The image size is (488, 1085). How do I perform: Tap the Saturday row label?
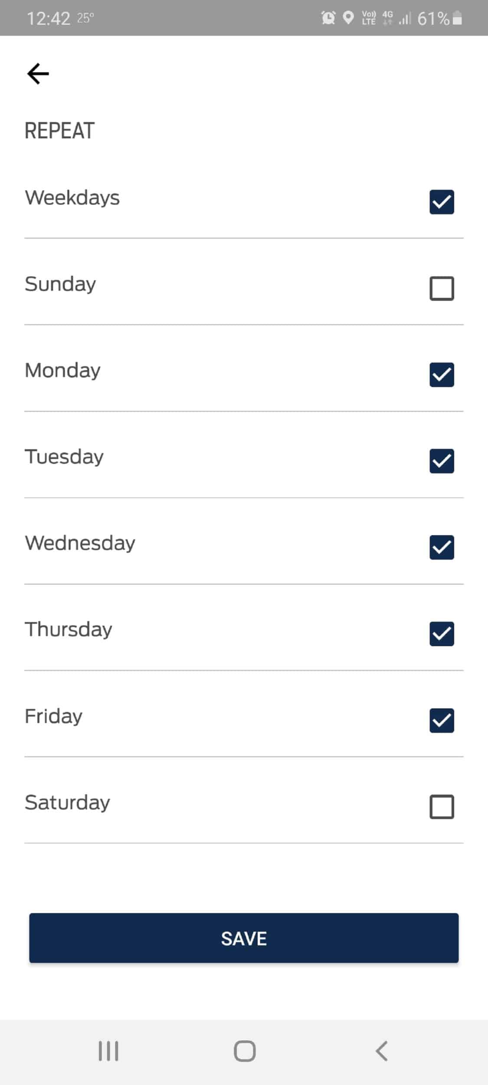coord(67,802)
